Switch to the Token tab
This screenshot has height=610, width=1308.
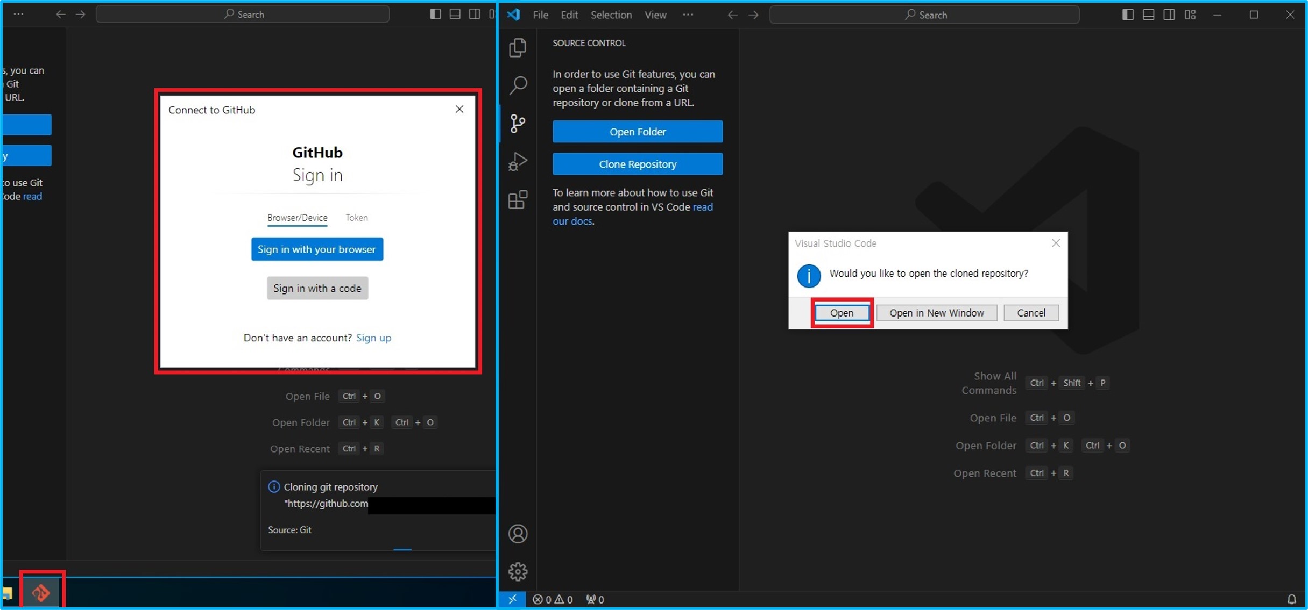tap(356, 218)
